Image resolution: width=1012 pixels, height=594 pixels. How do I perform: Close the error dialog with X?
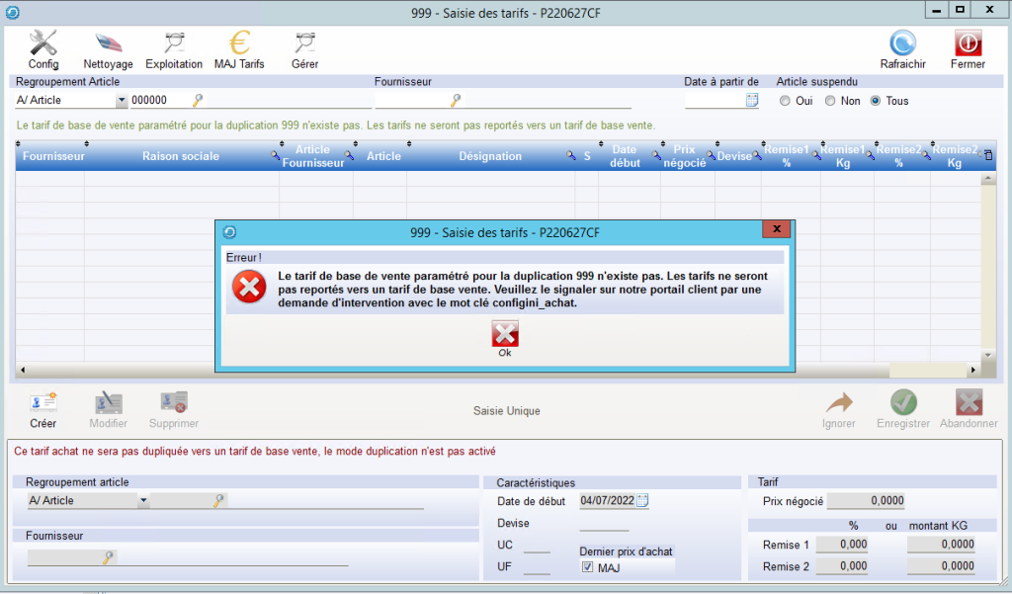pyautogui.click(x=776, y=229)
